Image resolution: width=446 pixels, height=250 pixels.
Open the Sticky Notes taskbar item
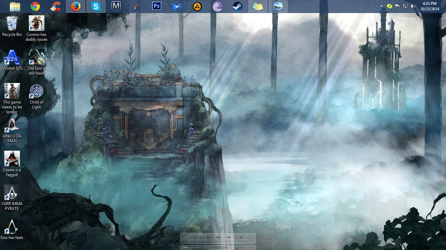click(258, 7)
